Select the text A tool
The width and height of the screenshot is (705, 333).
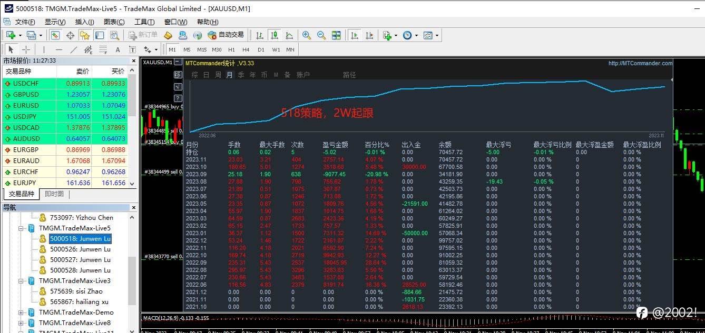[117, 49]
